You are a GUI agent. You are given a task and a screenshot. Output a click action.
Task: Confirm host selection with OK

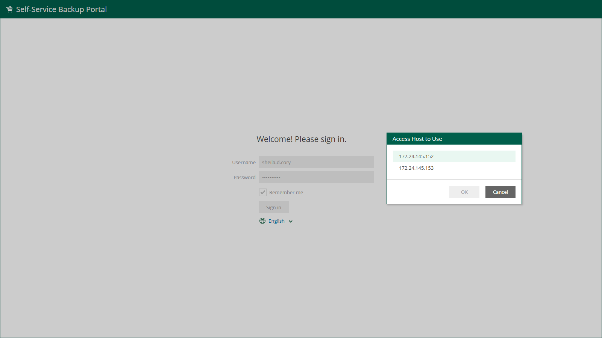(464, 192)
